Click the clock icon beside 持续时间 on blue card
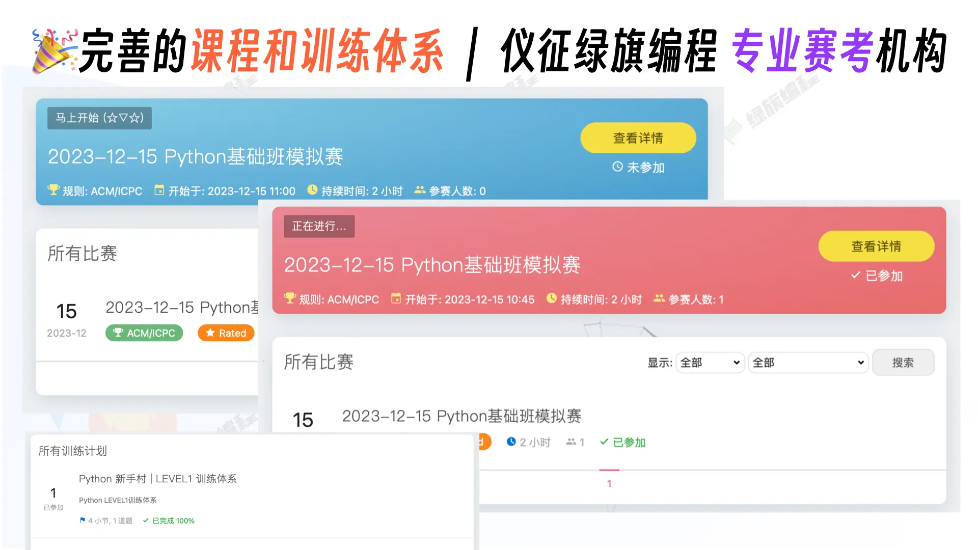The image size is (978, 550). 312,190
